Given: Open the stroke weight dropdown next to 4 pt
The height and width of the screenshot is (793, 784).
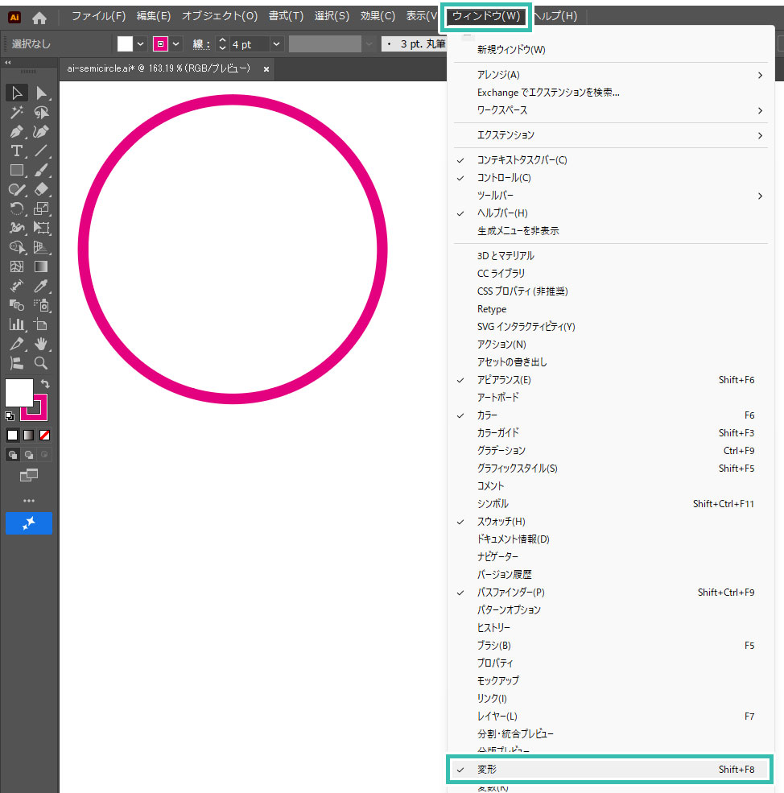Looking at the screenshot, I should click(276, 44).
